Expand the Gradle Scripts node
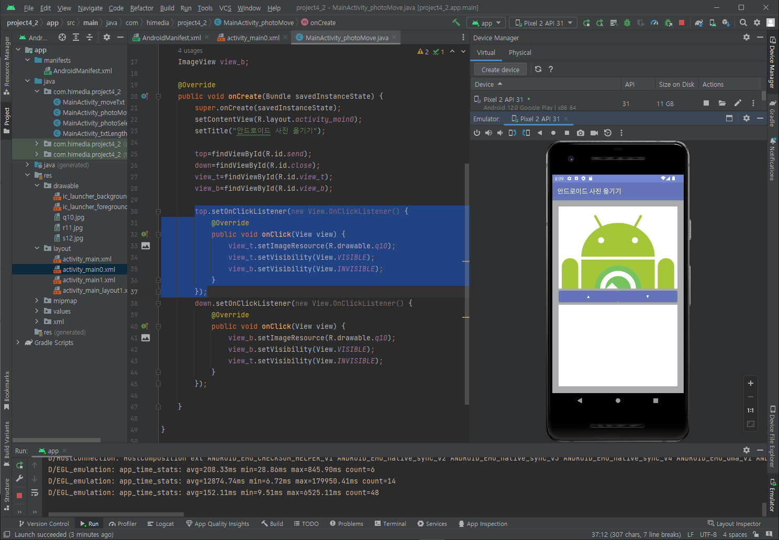Screen dimensions: 779x540 (18, 342)
